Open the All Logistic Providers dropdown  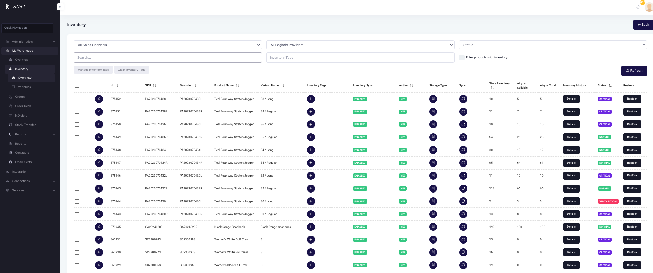point(360,45)
